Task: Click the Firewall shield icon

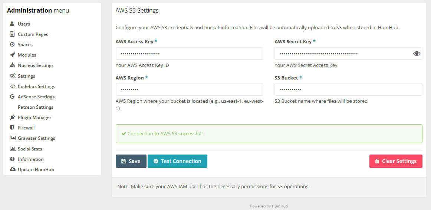Action: tap(12, 128)
